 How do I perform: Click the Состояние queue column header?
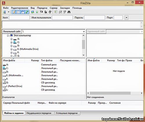coord(126,103)
